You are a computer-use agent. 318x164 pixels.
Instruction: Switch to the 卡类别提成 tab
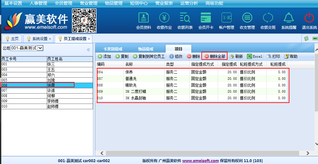point(113,49)
